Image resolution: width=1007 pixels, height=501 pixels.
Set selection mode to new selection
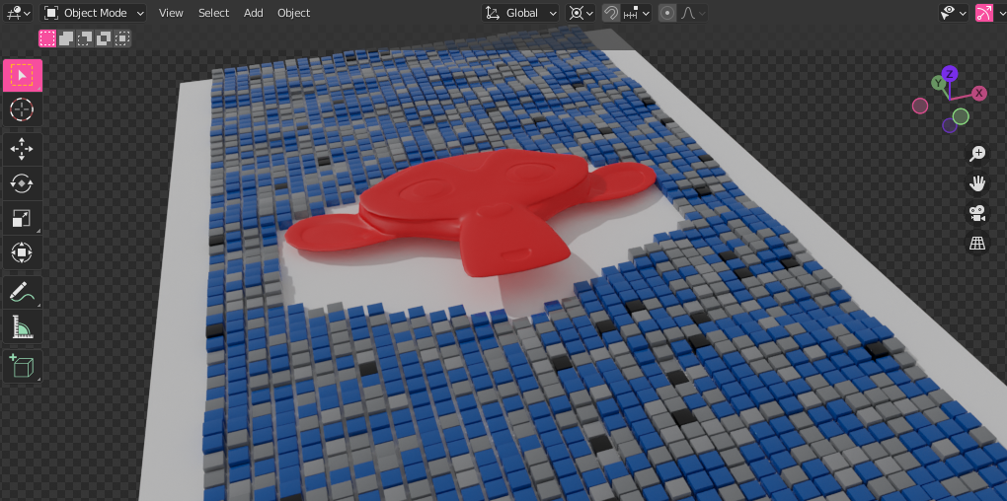coord(47,38)
